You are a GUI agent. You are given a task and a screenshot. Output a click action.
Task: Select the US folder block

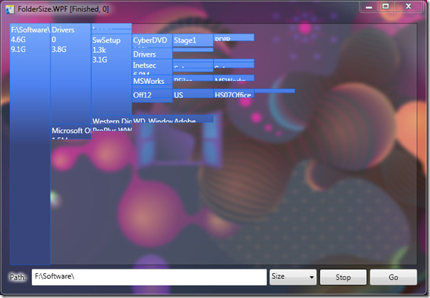(193, 94)
